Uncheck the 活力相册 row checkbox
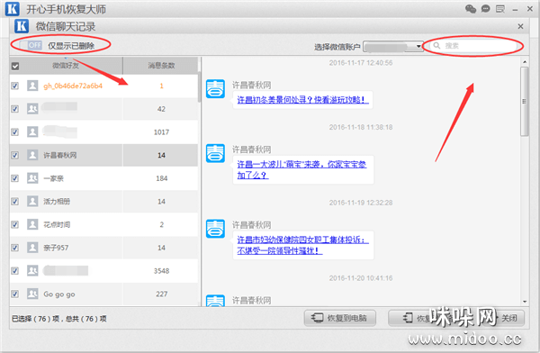This screenshot has width=540, height=353. tap(14, 202)
